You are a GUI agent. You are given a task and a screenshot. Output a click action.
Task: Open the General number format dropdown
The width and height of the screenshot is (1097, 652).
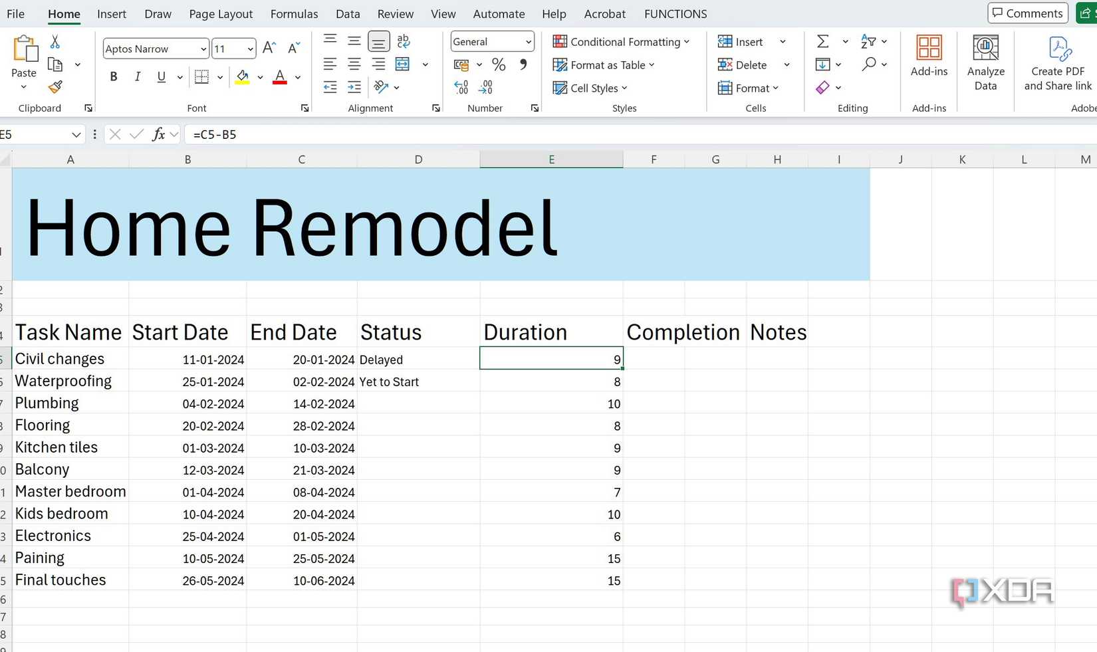click(x=525, y=41)
